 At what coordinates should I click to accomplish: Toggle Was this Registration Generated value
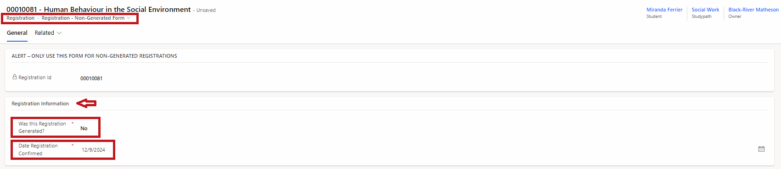tap(84, 128)
